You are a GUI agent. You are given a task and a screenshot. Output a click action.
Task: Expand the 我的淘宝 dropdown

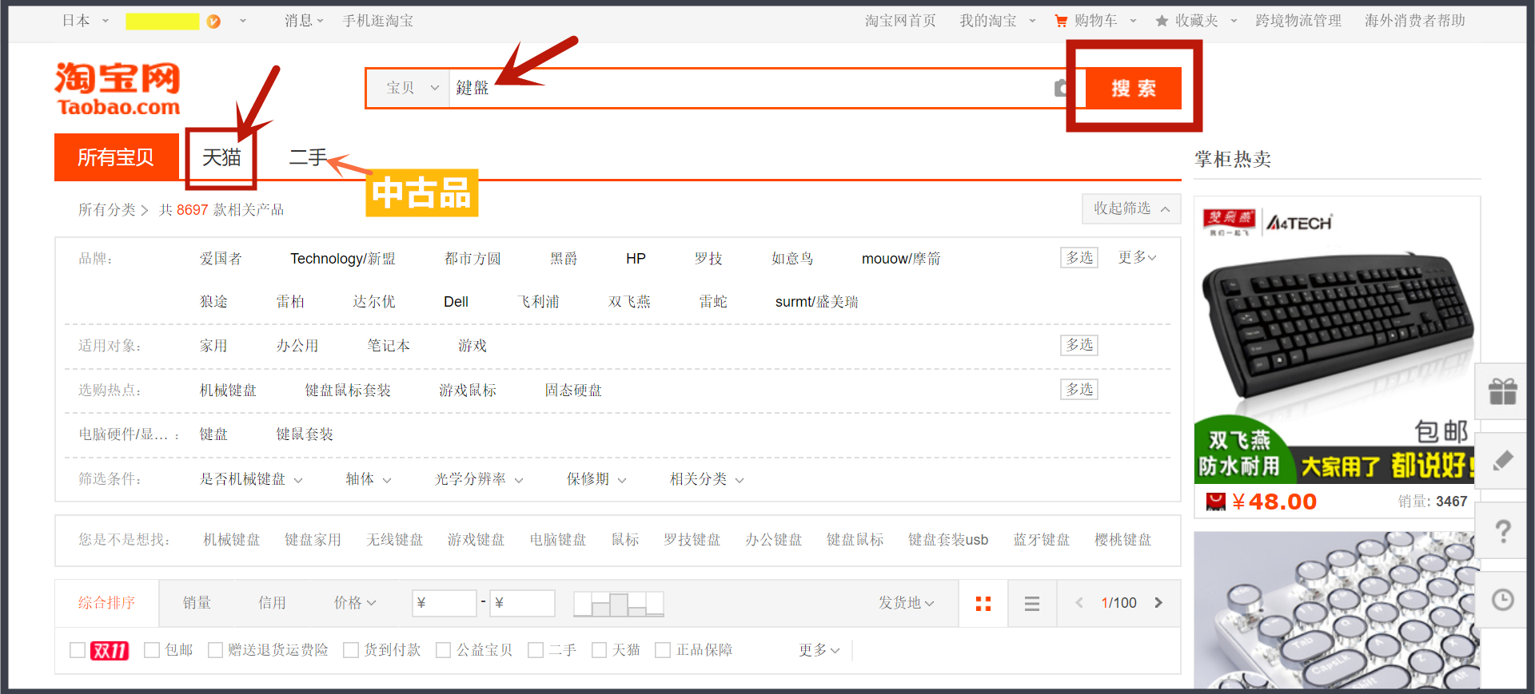point(997,21)
